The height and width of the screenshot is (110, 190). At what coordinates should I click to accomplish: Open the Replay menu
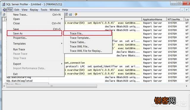tap(34, 10)
